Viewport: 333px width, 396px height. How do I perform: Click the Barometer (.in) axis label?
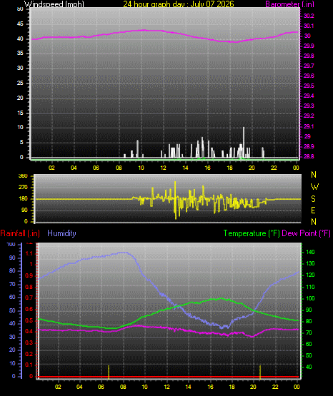coord(289,4)
